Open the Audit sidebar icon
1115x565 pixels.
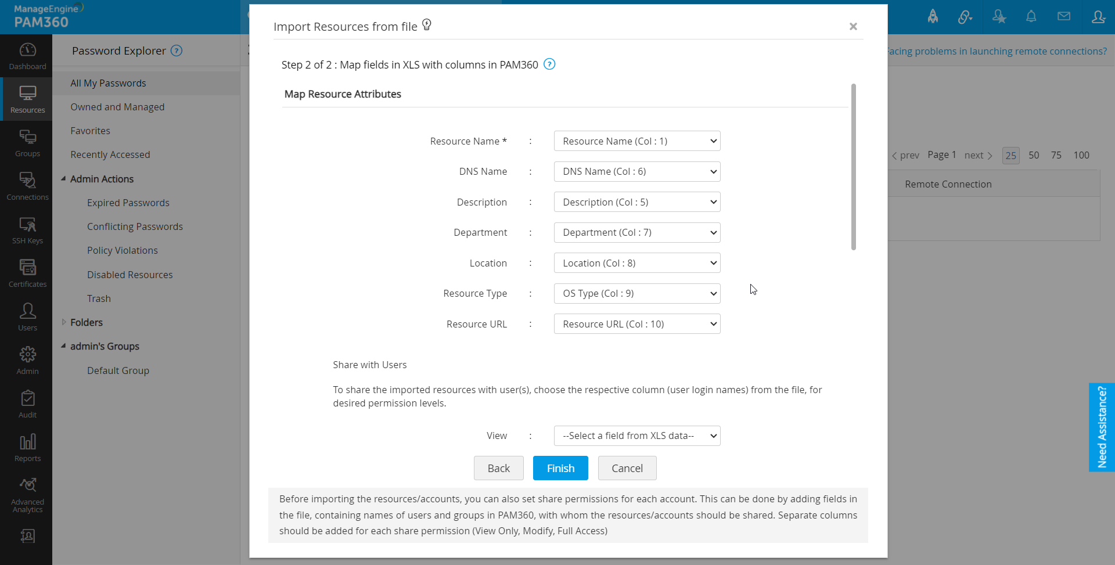coord(27,404)
